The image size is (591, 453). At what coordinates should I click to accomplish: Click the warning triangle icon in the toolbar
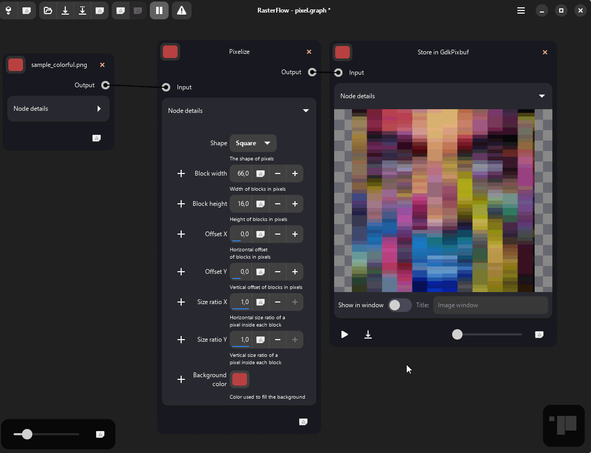tap(182, 10)
